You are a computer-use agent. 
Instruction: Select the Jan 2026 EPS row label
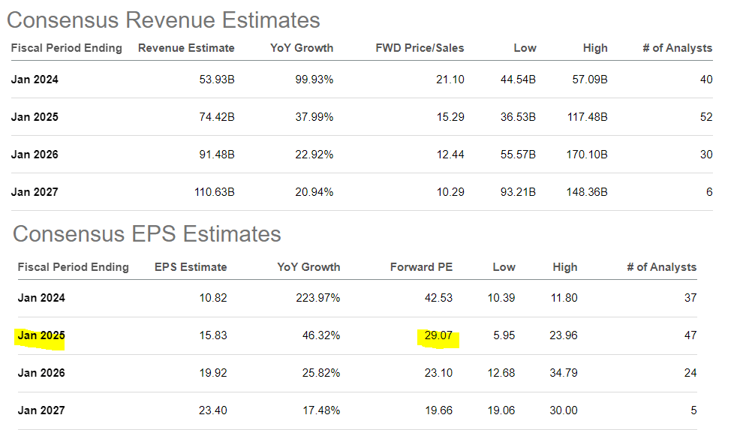[x=41, y=373]
